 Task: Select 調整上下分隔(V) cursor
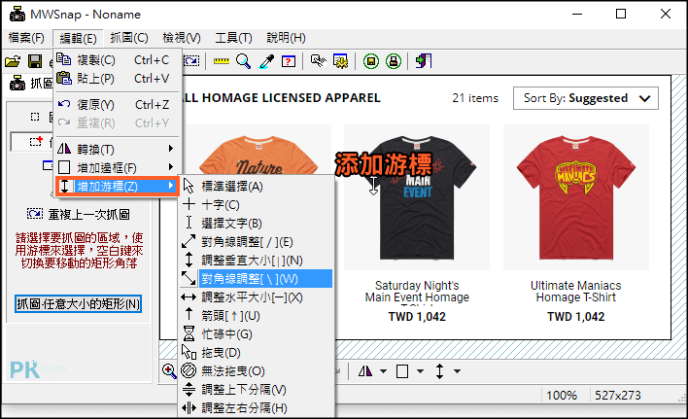pyautogui.click(x=257, y=389)
